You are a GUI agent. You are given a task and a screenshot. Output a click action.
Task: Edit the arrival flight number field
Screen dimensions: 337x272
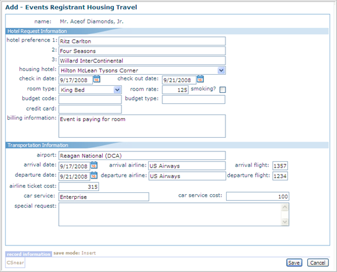pyautogui.click(x=280, y=166)
